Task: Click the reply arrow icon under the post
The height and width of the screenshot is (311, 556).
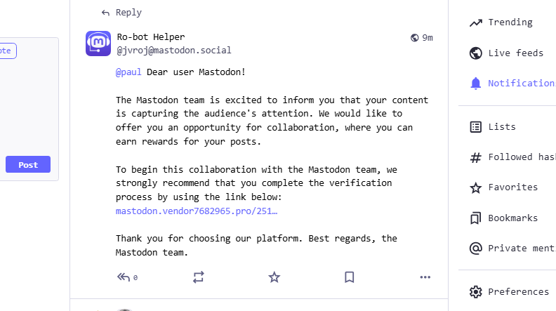Action: [x=124, y=277]
